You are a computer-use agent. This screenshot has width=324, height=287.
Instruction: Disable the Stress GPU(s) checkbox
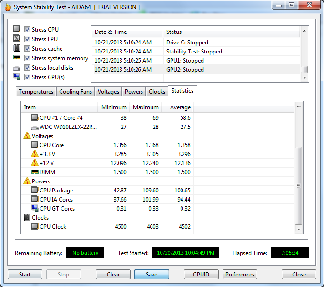(x=27, y=77)
